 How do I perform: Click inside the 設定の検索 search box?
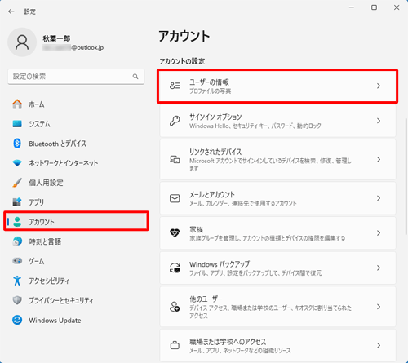(x=76, y=77)
